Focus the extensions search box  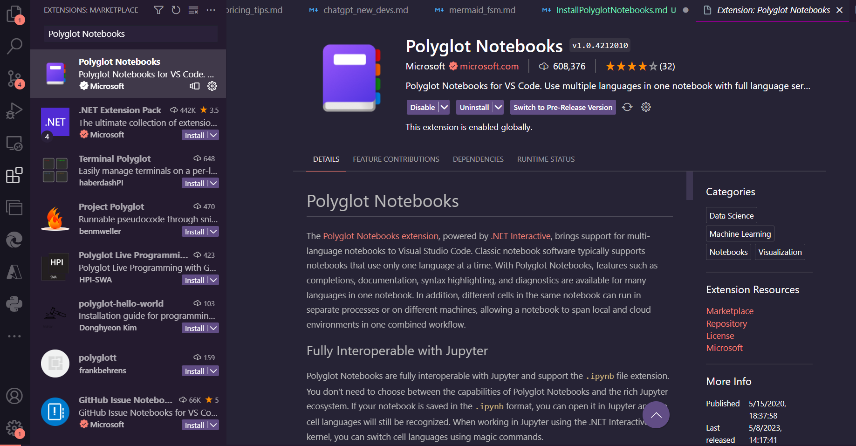[x=131, y=34]
